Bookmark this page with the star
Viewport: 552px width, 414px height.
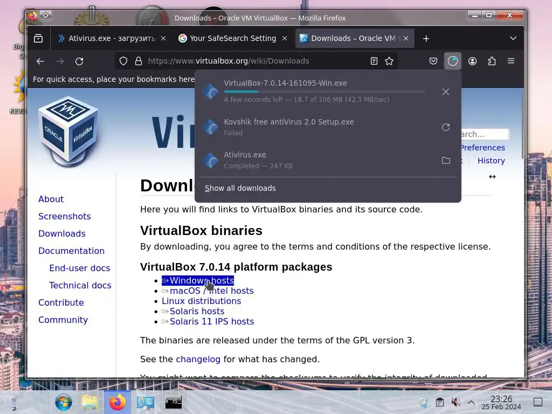389,61
